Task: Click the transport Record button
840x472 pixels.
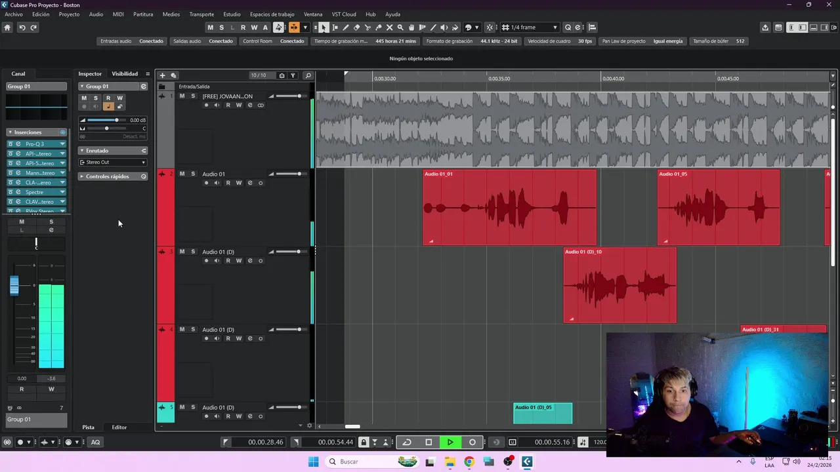Action: (x=472, y=442)
